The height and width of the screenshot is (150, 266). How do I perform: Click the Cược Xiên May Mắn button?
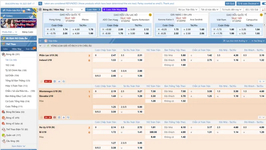click(x=115, y=10)
